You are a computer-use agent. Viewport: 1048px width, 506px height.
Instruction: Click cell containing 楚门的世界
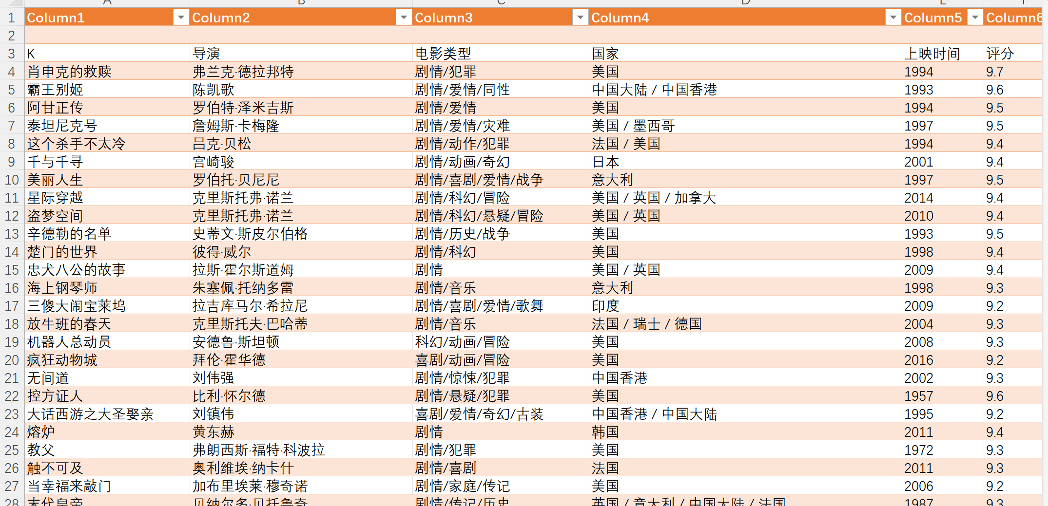pos(107,252)
